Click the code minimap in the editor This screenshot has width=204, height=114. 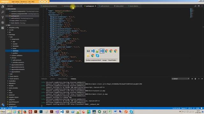click(x=192, y=13)
